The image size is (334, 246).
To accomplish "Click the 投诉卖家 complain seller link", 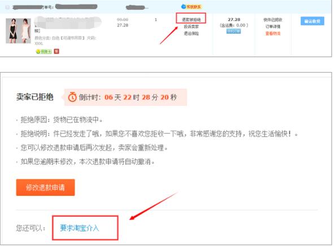I will click(191, 27).
